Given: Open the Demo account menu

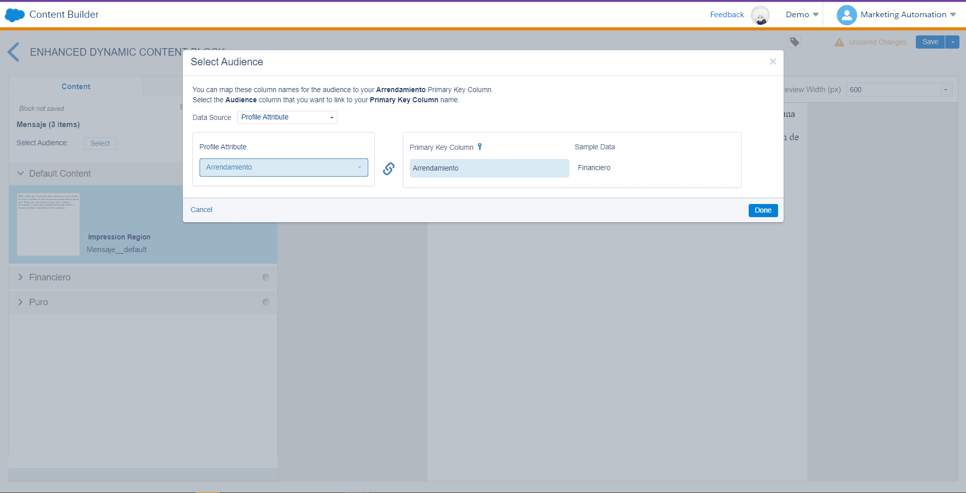Looking at the screenshot, I should (x=802, y=15).
